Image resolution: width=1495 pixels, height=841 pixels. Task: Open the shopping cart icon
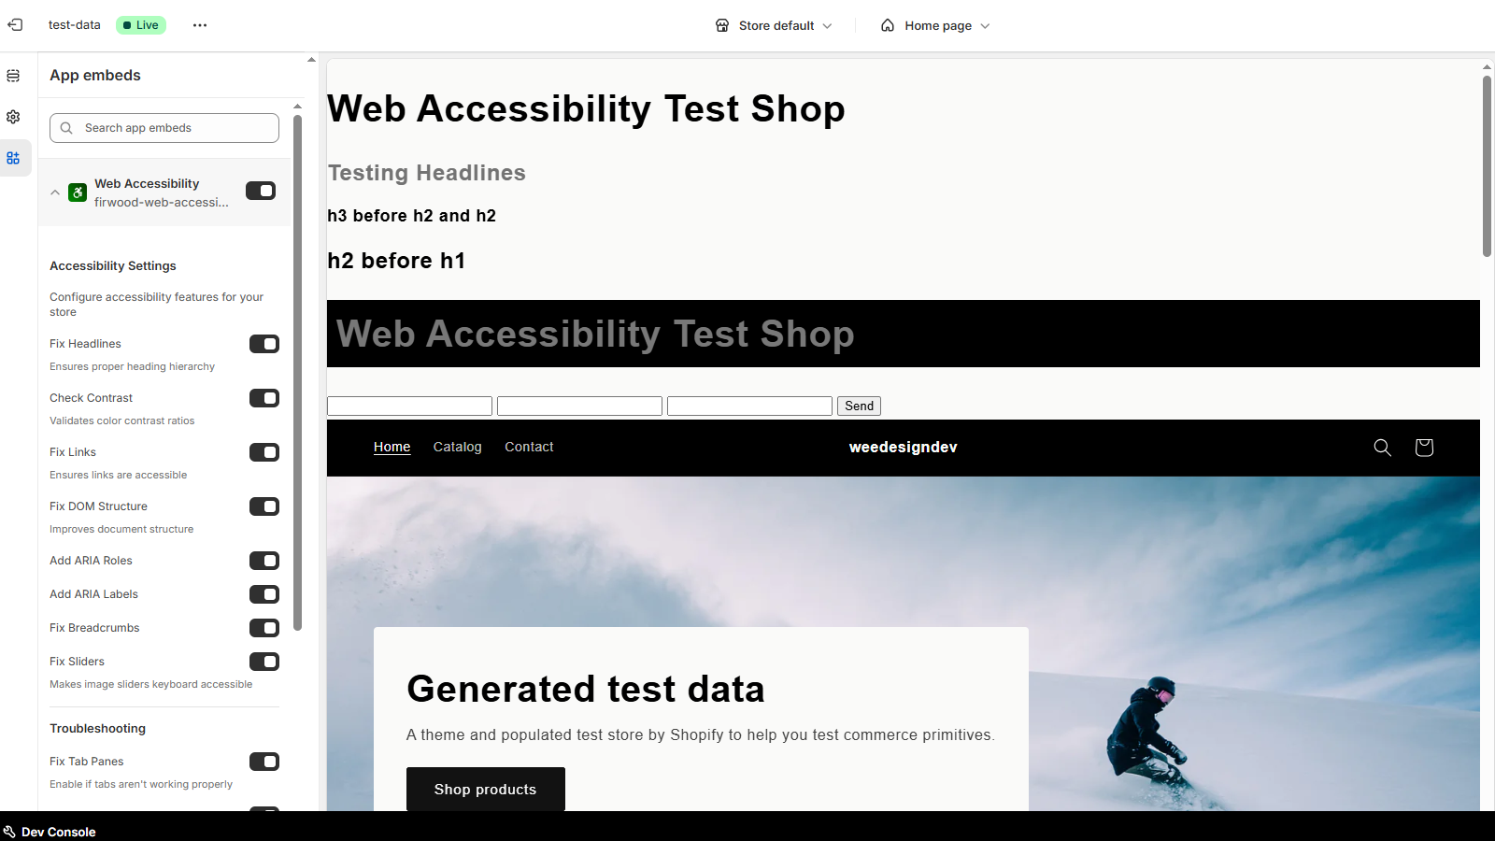tap(1423, 448)
